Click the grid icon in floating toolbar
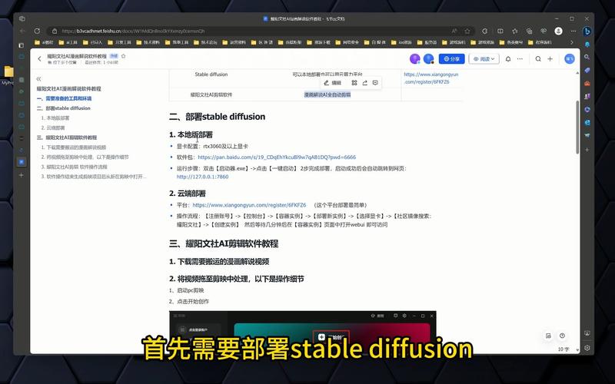Screen dimensions: 615x384 [x=354, y=83]
